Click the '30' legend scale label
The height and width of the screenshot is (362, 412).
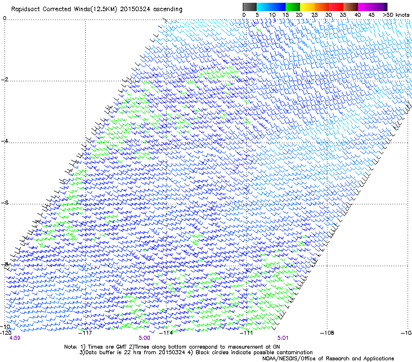tap(328, 15)
